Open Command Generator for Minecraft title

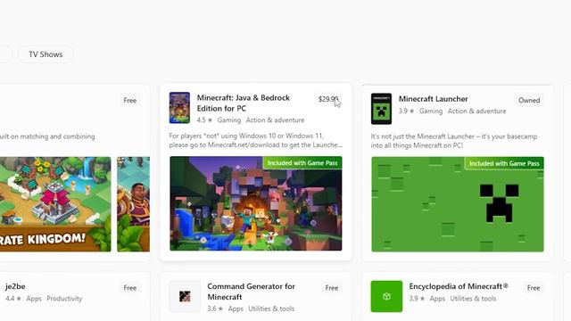[x=251, y=292]
